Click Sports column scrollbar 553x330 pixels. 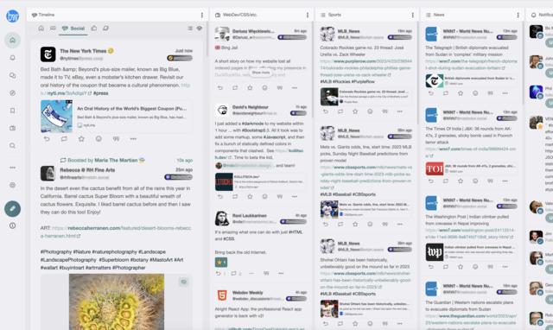[418, 73]
